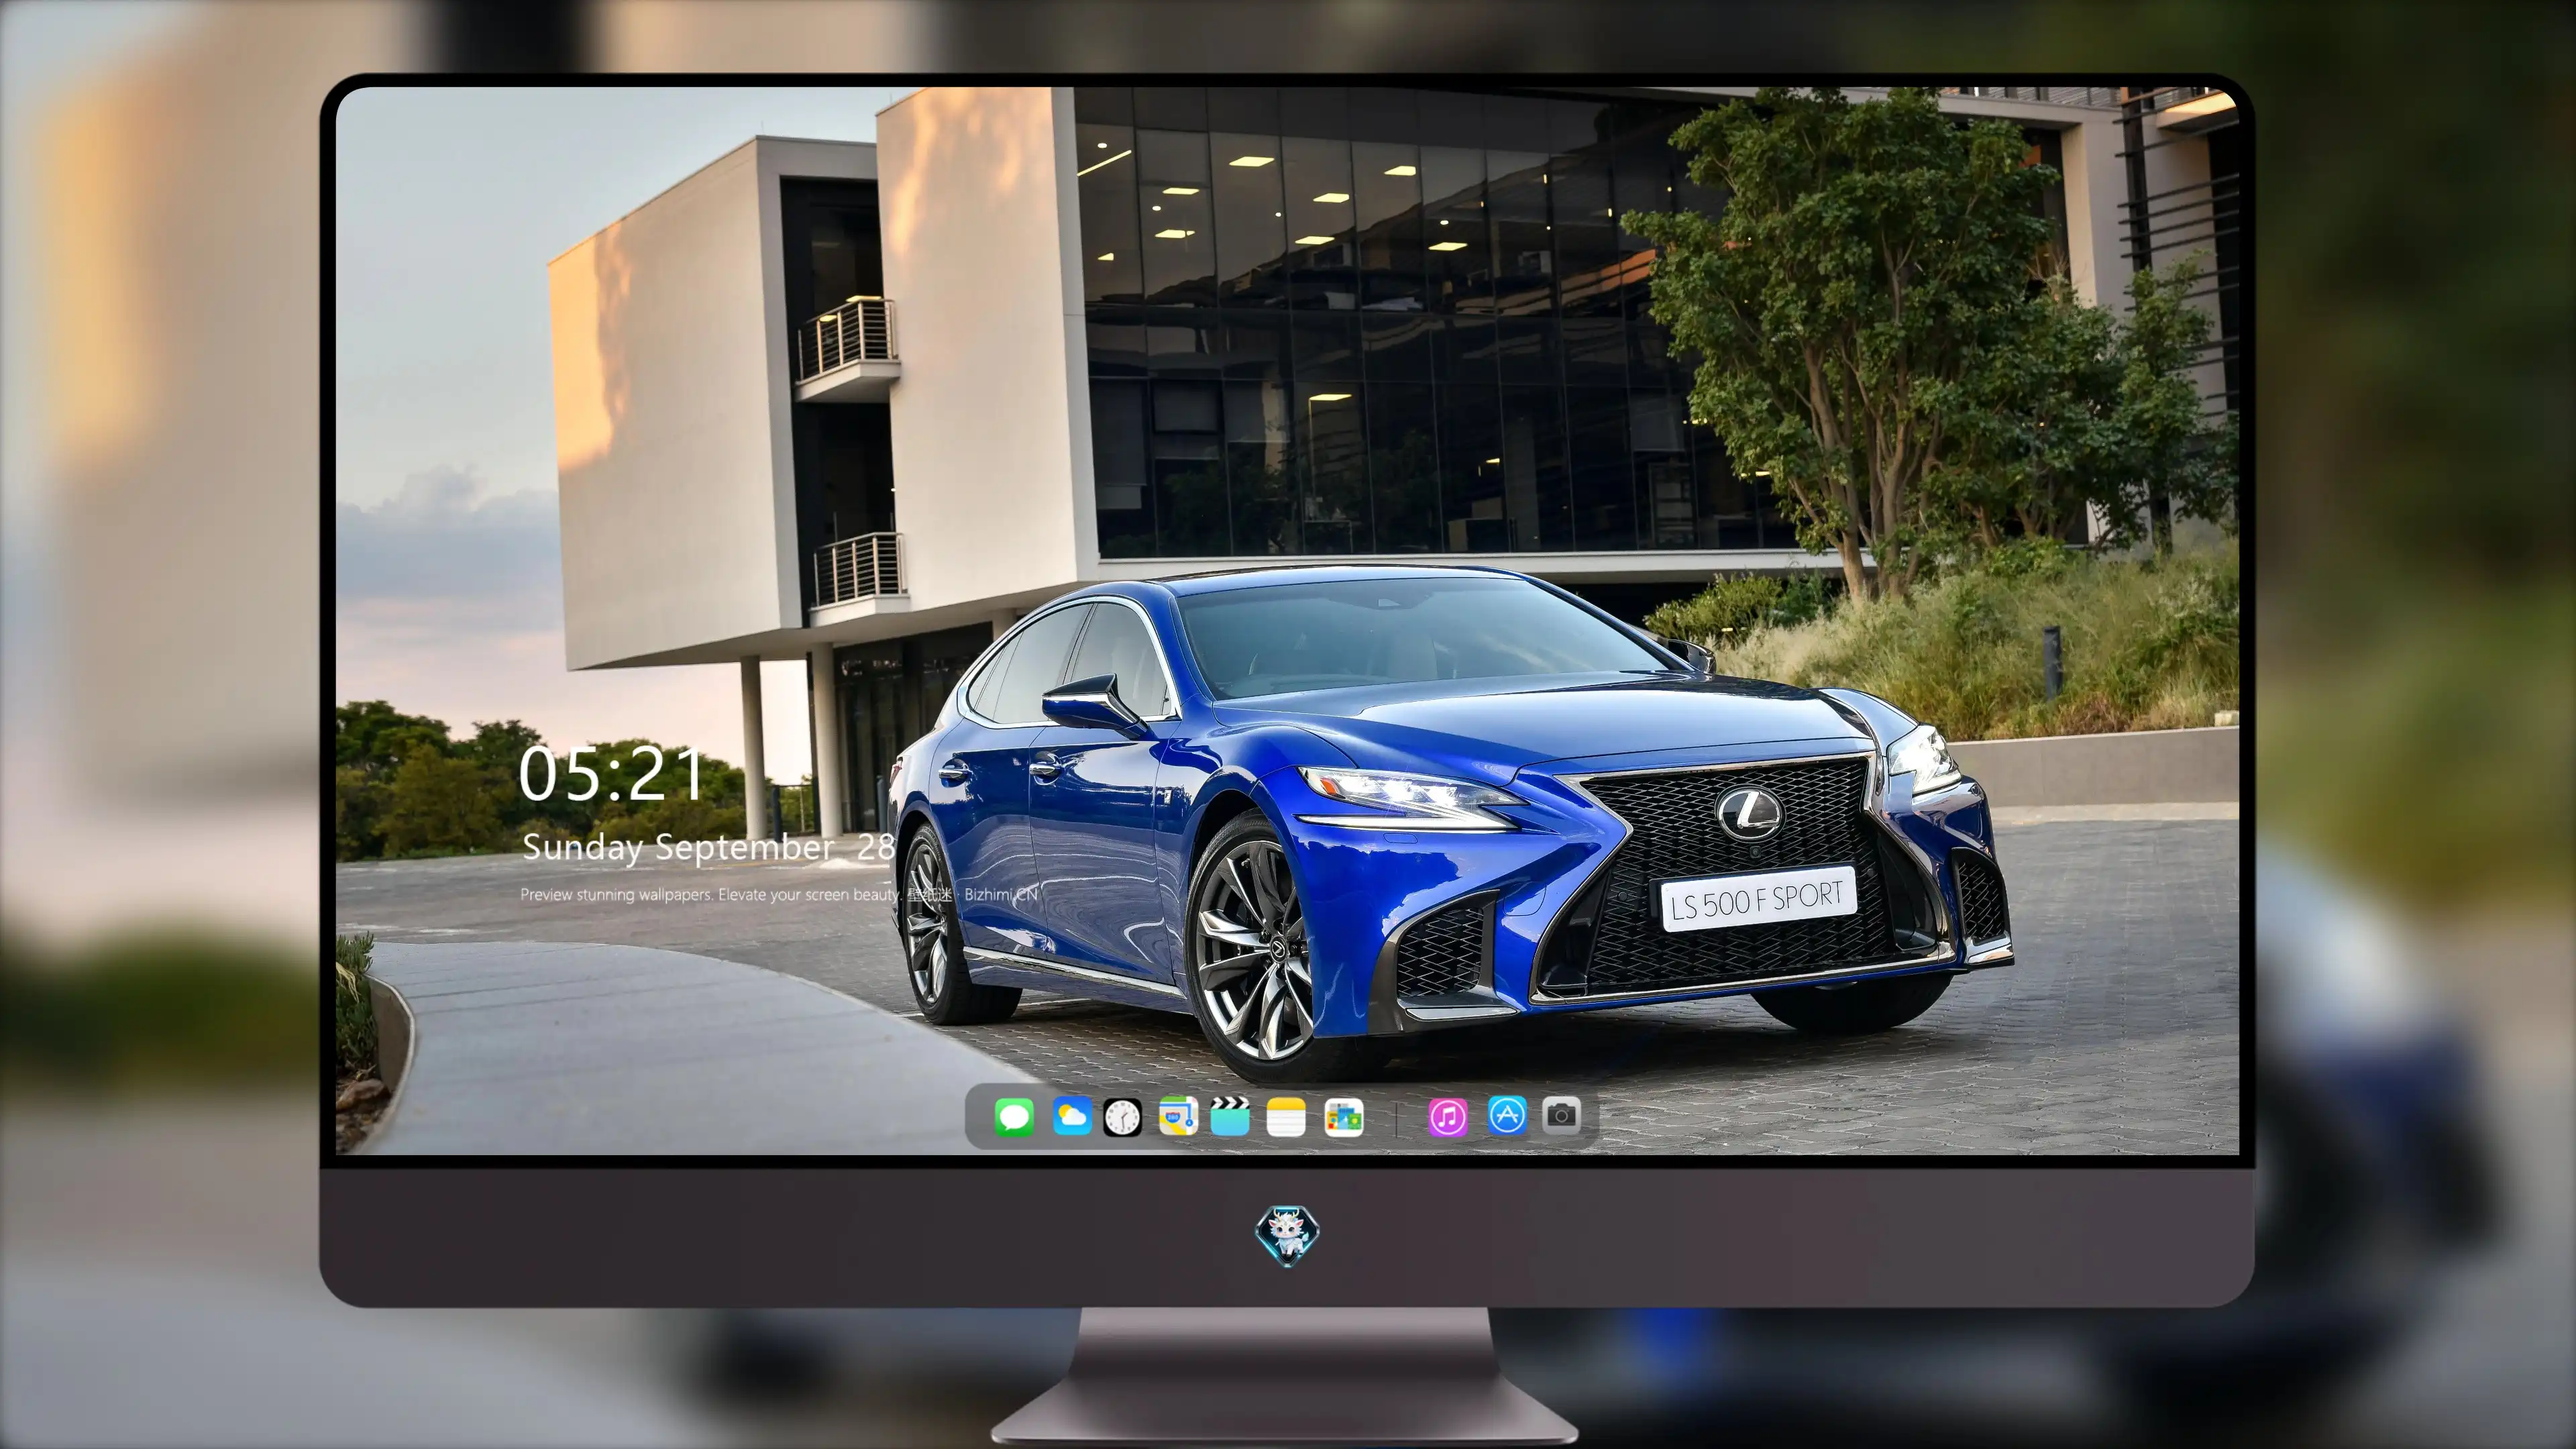Open the App Store from the dock

click(x=1507, y=1115)
